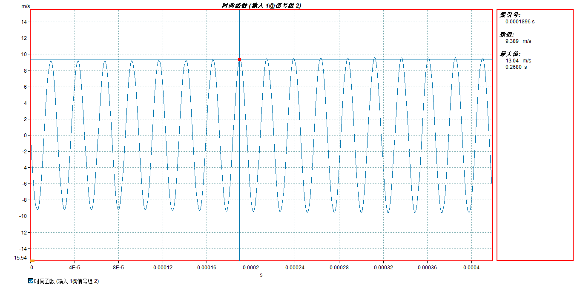Click the 最大值 heading in the info panel
Image resolution: width=580 pixels, height=288 pixels.
point(509,54)
